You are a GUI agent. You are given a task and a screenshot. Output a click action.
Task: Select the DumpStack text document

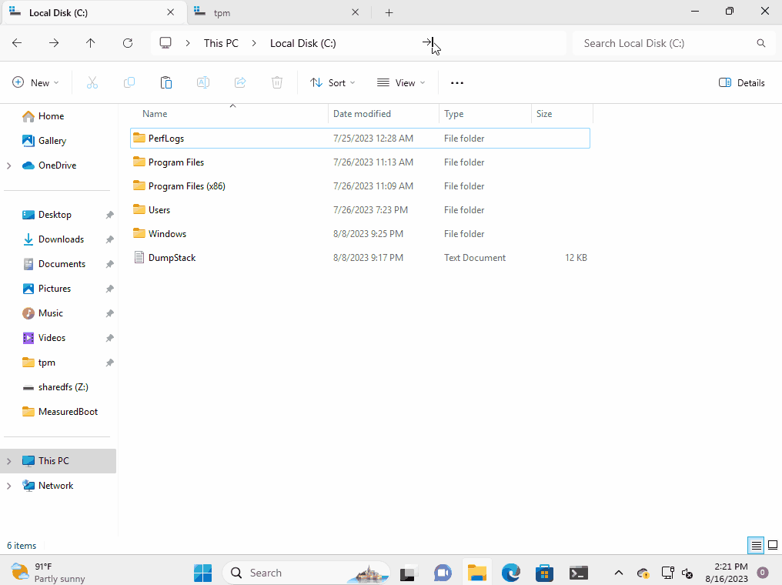(360, 258)
